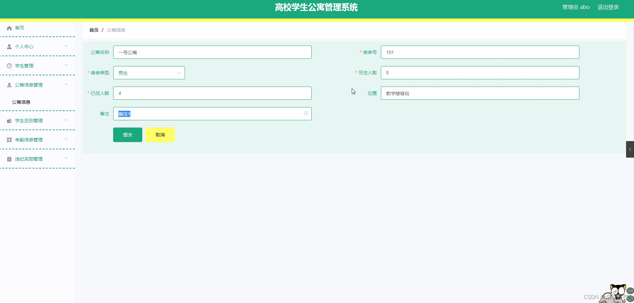Image resolution: width=634 pixels, height=303 pixels.
Task: Click the 学生管理 globe icon
Action: click(9, 65)
